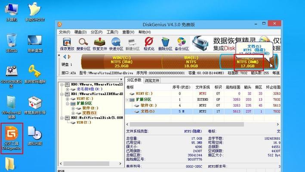Image resolution: width=305 pixels, height=172 pixels.
Task: Choose the 格式化 format tool
Action: pyautogui.click(x=149, y=44)
